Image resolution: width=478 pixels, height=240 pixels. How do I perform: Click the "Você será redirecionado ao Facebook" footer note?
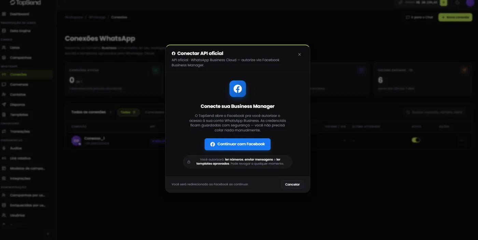pyautogui.click(x=210, y=184)
